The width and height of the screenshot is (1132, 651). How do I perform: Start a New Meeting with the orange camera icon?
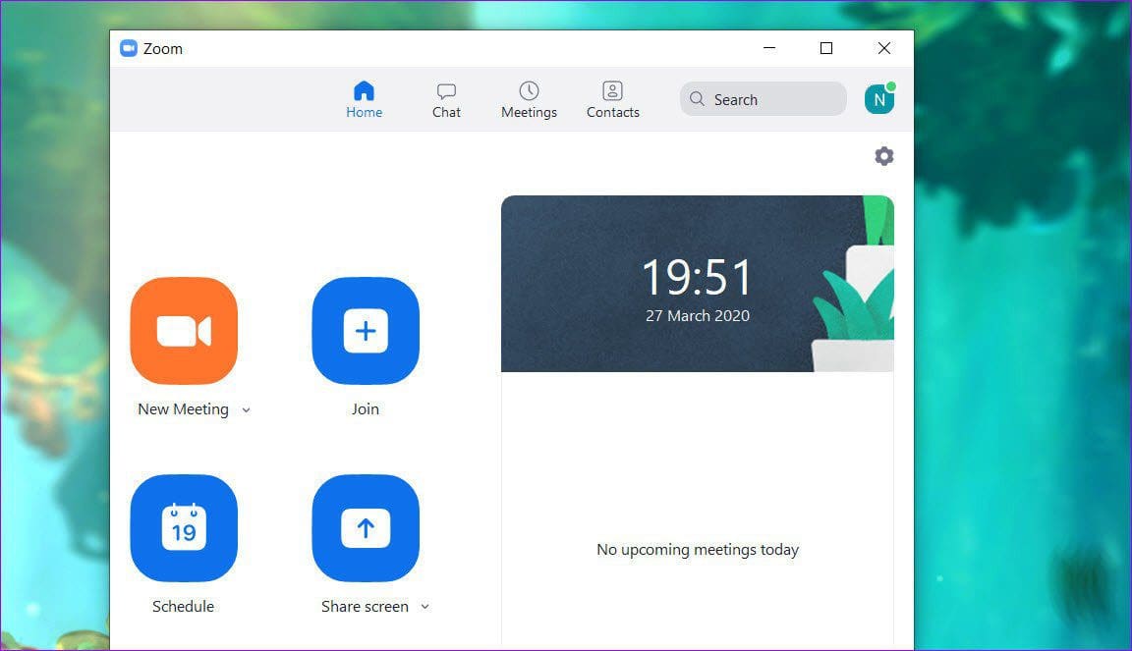pos(184,331)
